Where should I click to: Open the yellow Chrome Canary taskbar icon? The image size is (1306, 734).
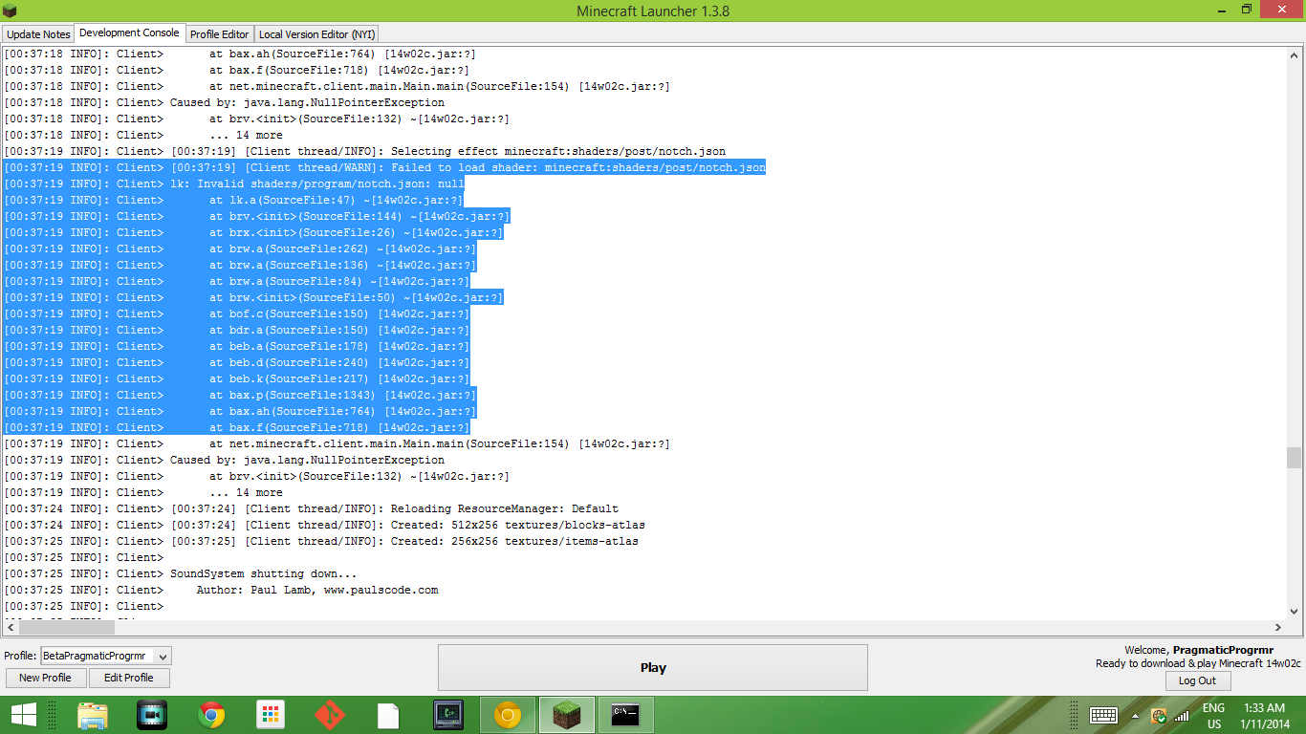coord(508,715)
